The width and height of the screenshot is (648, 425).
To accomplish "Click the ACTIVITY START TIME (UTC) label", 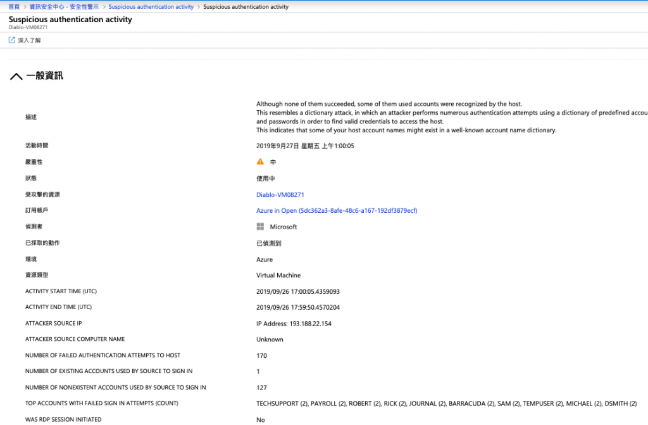I will (x=61, y=291).
